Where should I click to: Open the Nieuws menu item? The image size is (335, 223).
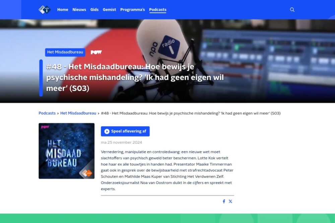(79, 10)
